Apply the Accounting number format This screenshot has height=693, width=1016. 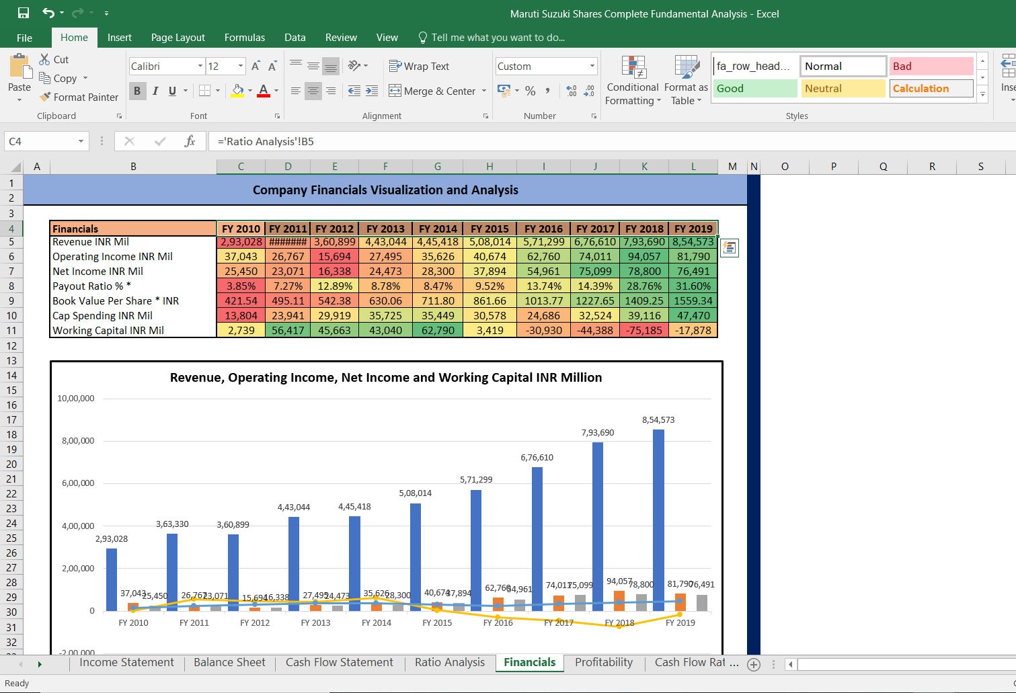[x=504, y=90]
